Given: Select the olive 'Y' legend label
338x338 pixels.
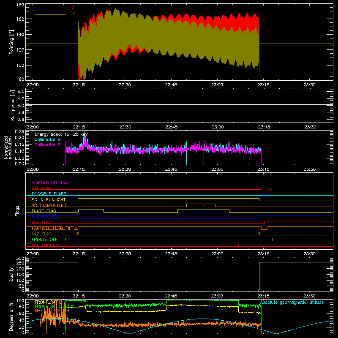Looking at the screenshot, I should pyautogui.click(x=73, y=13).
